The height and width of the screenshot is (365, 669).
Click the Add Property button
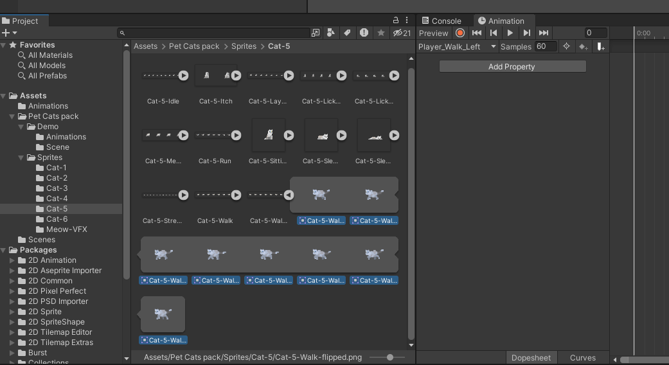click(x=512, y=66)
